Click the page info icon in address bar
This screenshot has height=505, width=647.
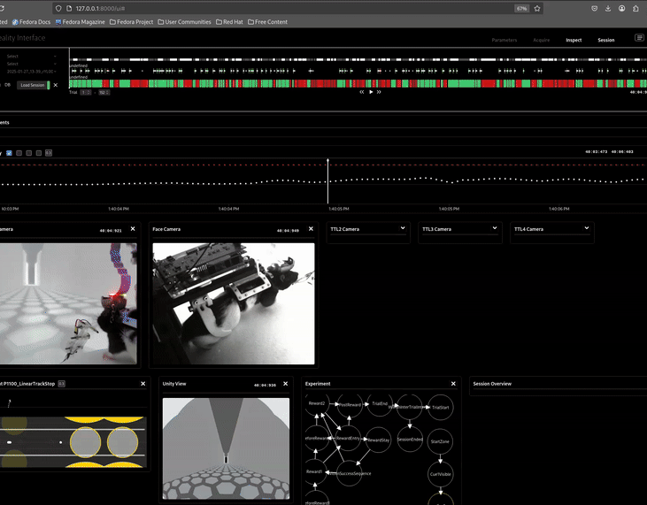tap(69, 8)
